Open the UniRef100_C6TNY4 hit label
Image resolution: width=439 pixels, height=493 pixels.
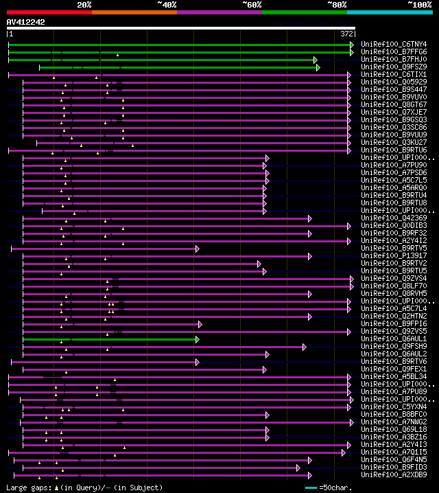pyautogui.click(x=394, y=44)
